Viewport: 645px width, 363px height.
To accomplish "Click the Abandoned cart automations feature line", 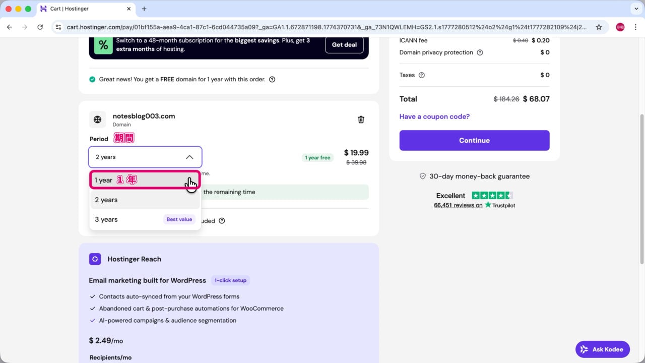I will click(191, 309).
